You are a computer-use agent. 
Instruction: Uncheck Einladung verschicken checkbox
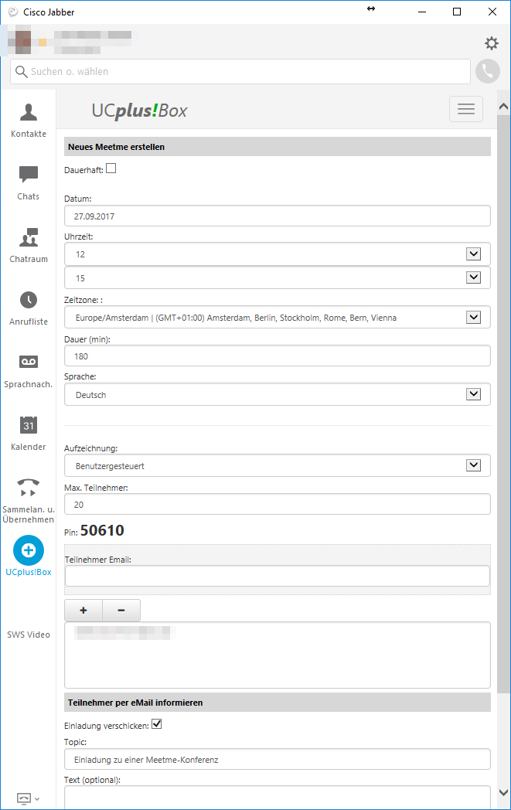157,724
